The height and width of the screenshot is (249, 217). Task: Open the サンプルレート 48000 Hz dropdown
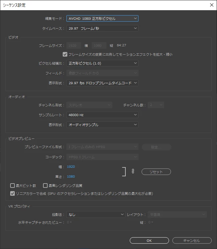(x=102, y=115)
